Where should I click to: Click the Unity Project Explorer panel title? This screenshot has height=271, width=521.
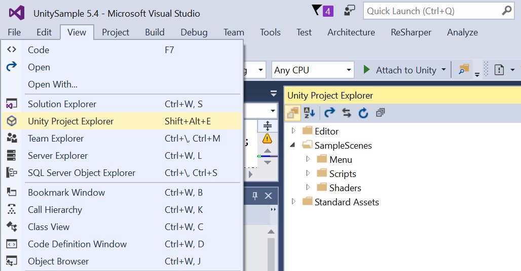tap(330, 96)
